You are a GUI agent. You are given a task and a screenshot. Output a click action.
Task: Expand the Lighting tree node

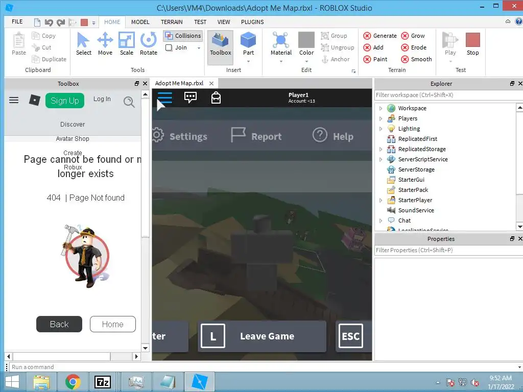point(381,129)
